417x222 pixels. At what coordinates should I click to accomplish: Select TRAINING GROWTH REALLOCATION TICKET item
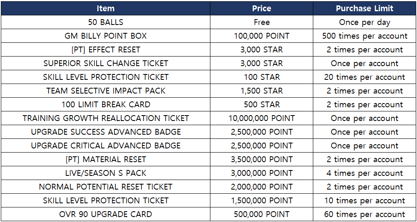(x=105, y=118)
